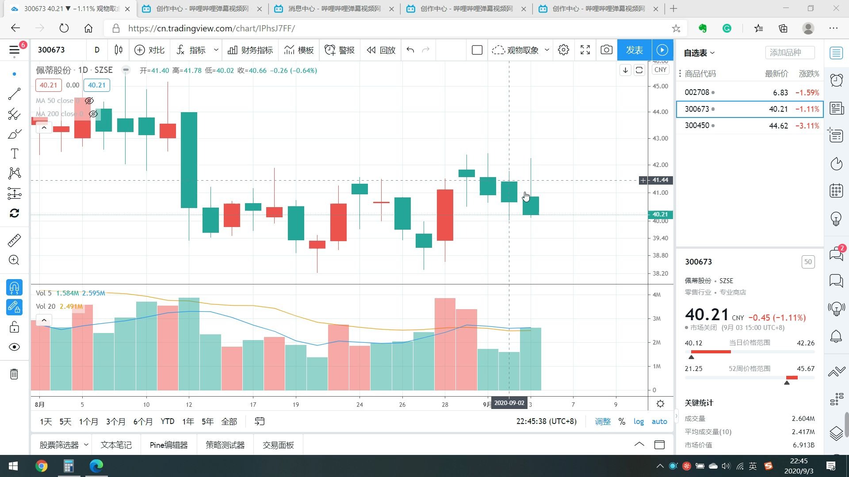Open the alerts alarm clock panel
The width and height of the screenshot is (849, 477).
[836, 80]
